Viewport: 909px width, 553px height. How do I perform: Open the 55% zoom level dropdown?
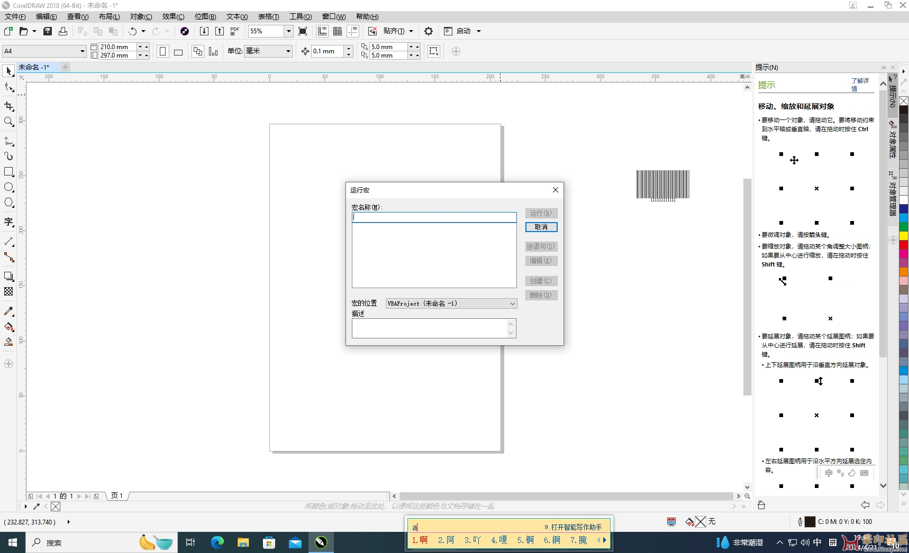[288, 31]
